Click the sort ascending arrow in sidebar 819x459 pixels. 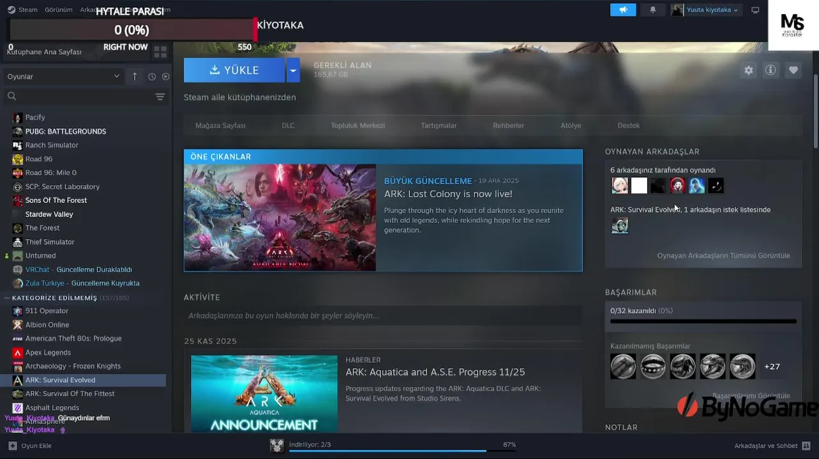pyautogui.click(x=135, y=76)
